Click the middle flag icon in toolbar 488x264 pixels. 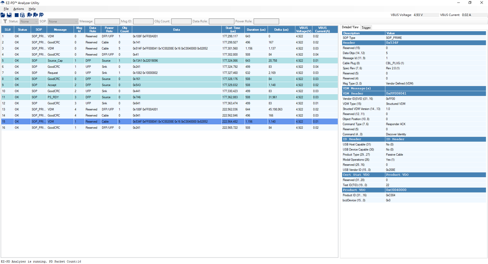tap(36, 15)
